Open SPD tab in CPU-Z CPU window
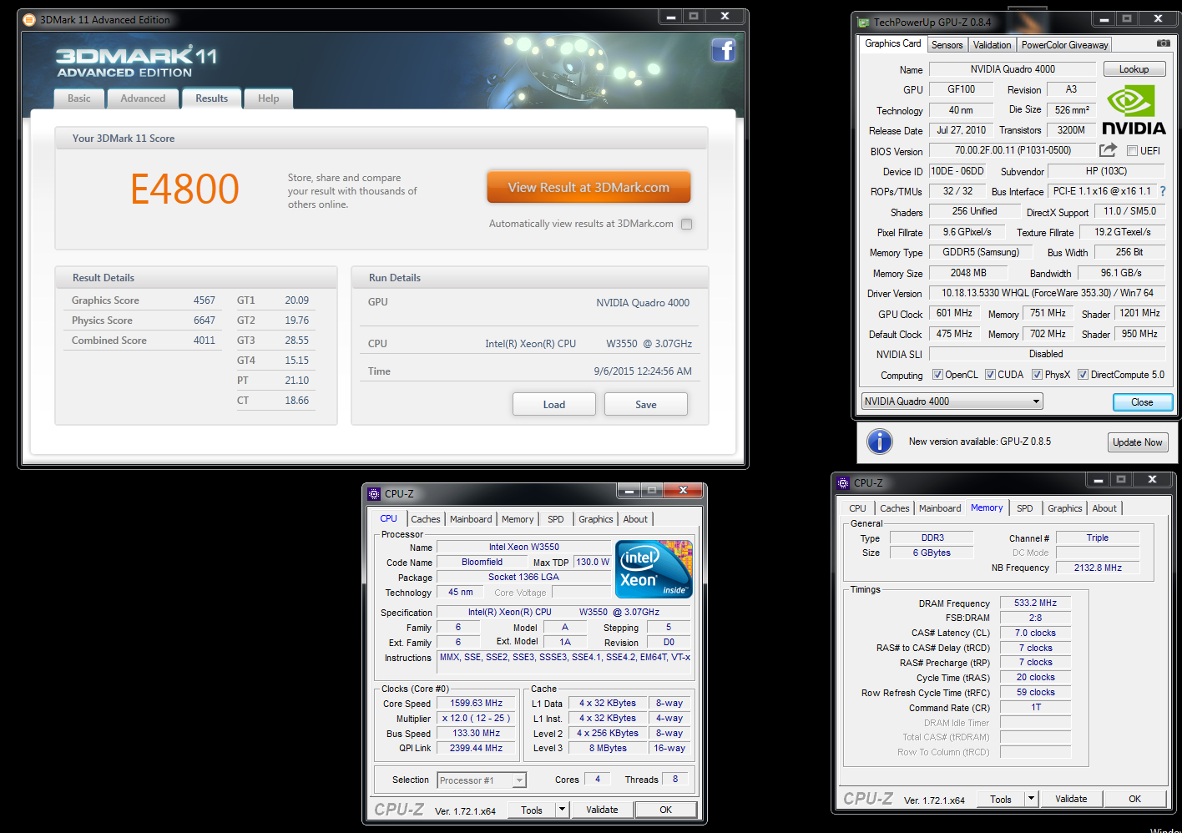Viewport: 1182px width, 833px height. click(x=555, y=519)
